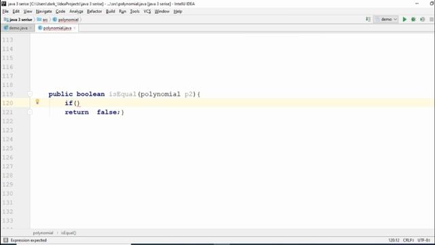Viewport: 435px width, 245px height.
Task: Click the yellow lightbulb quick-fix icon
Action: 37,102
